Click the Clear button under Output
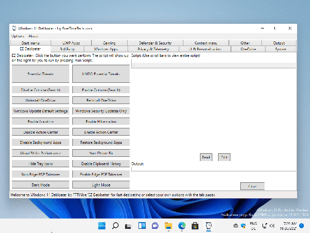 (x=252, y=186)
